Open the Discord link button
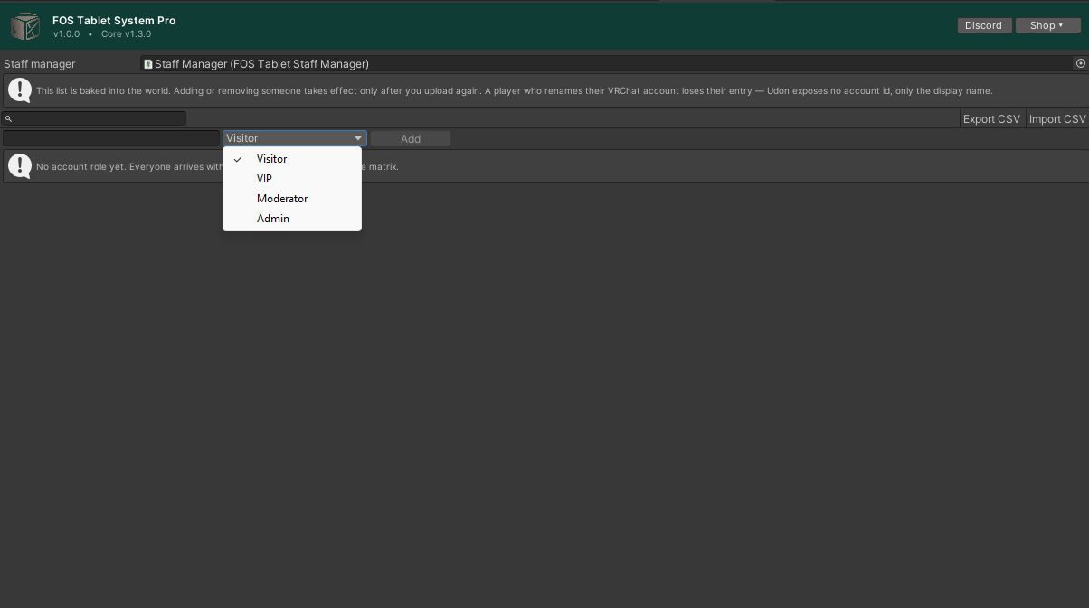 (x=983, y=25)
